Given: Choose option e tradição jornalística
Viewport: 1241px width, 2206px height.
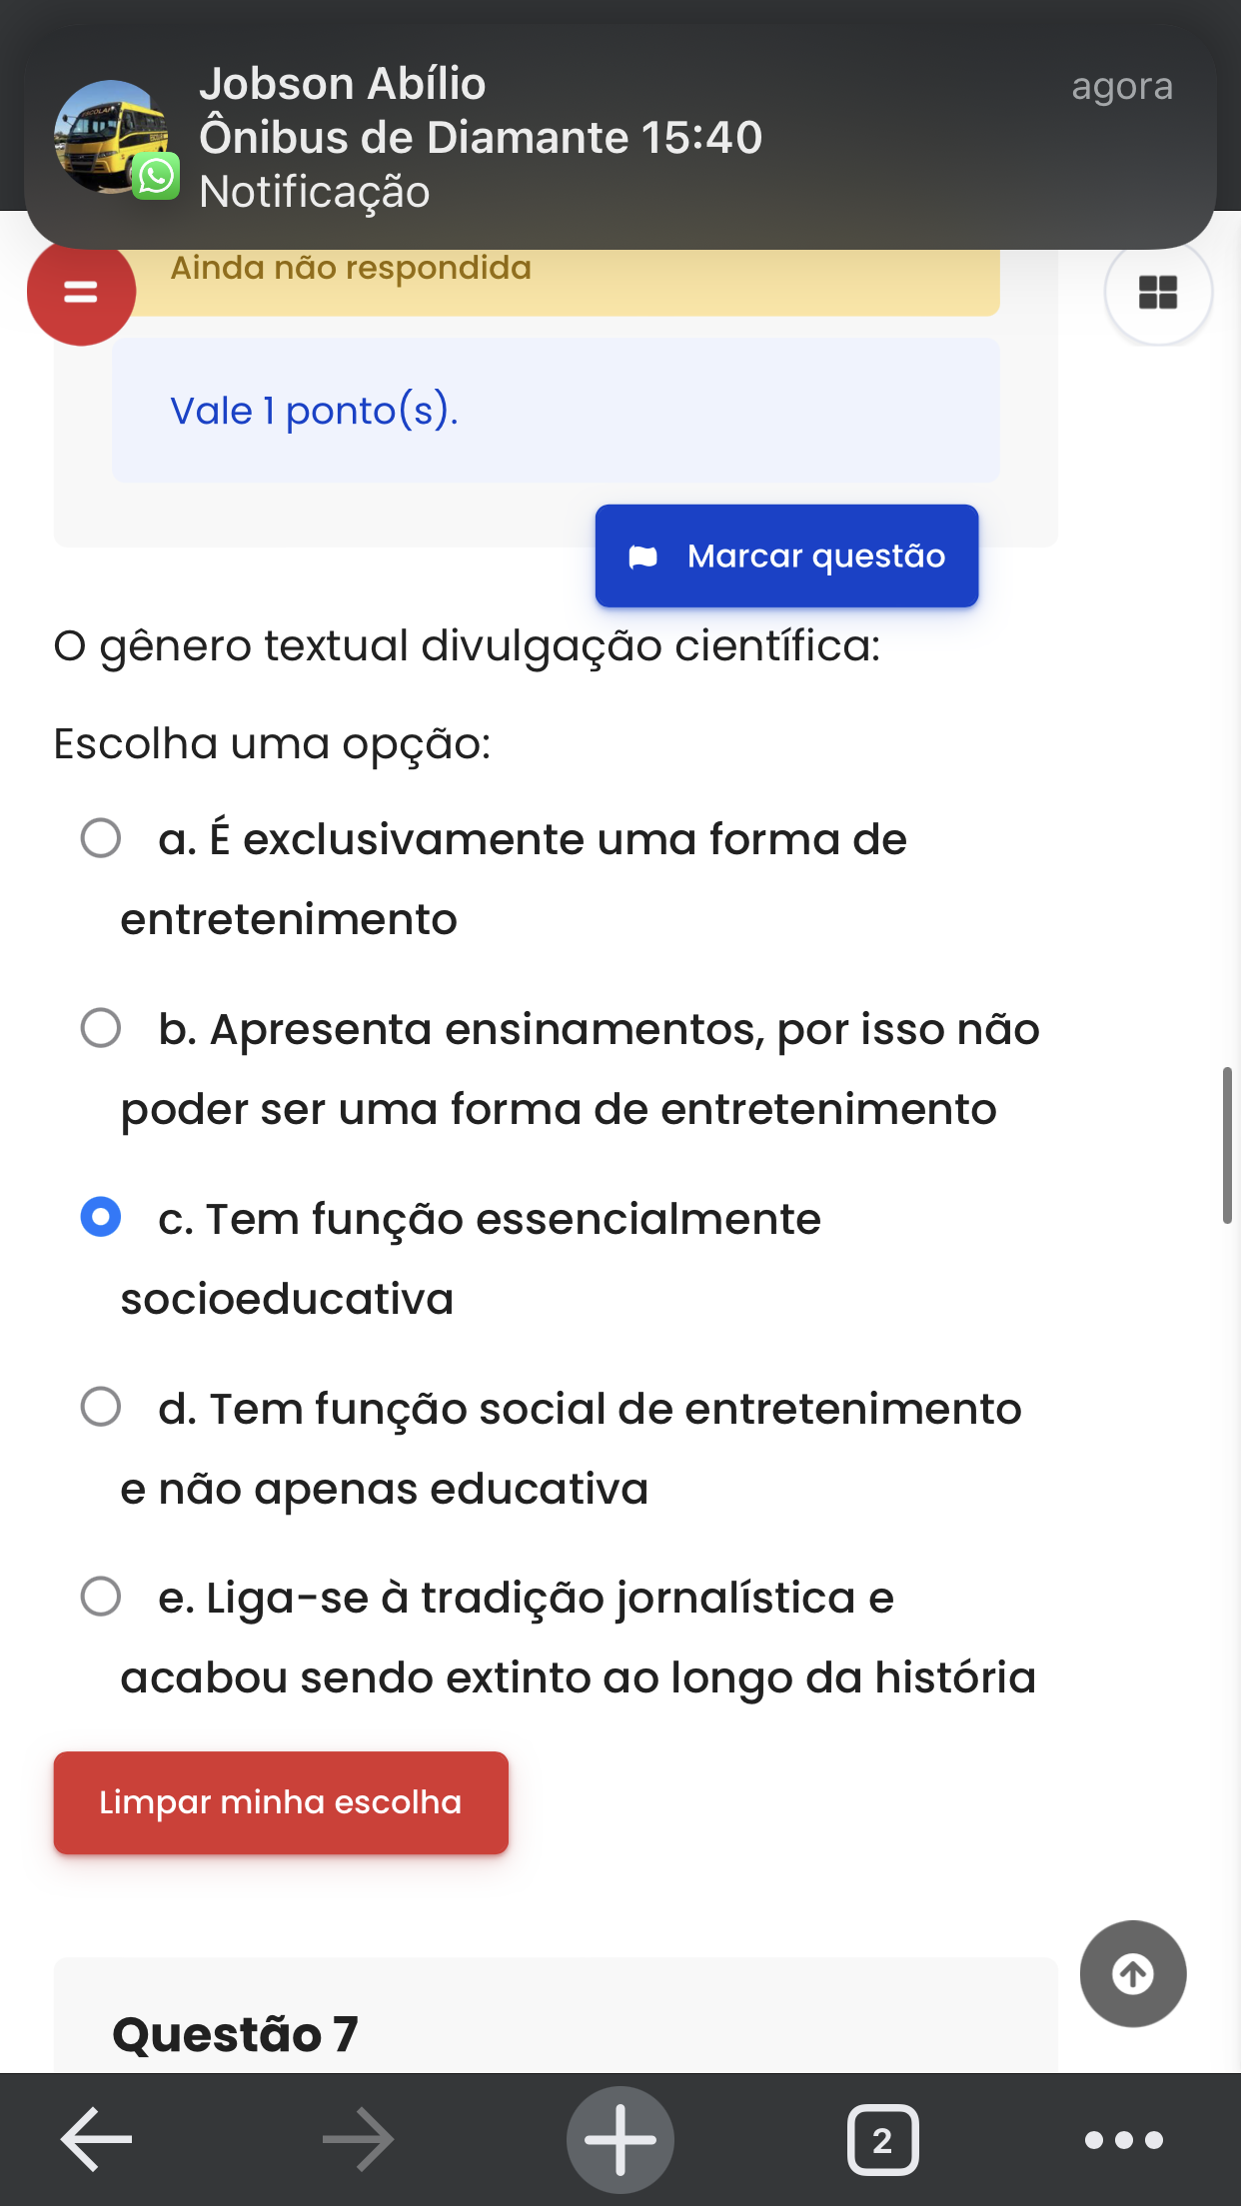Looking at the screenshot, I should pos(101,1597).
